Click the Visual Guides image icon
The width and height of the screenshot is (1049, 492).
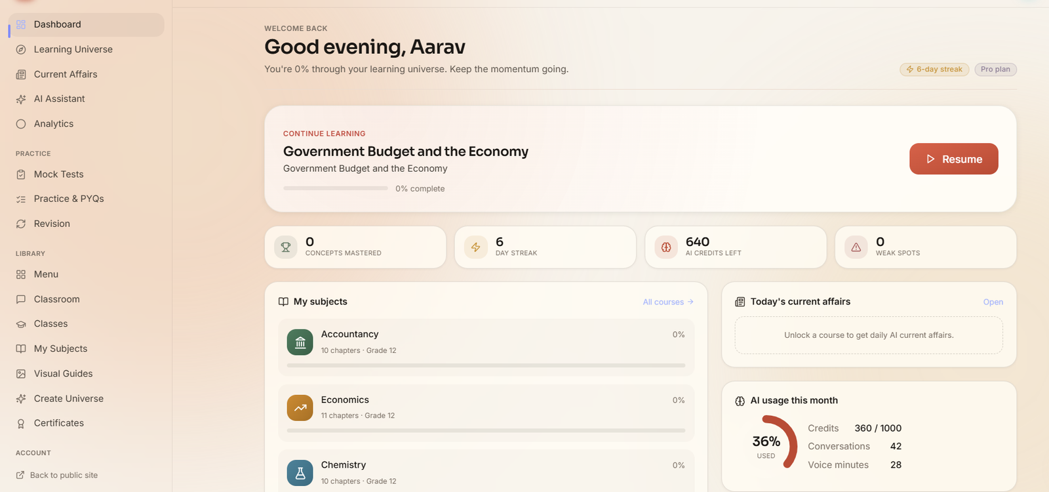[x=21, y=374]
